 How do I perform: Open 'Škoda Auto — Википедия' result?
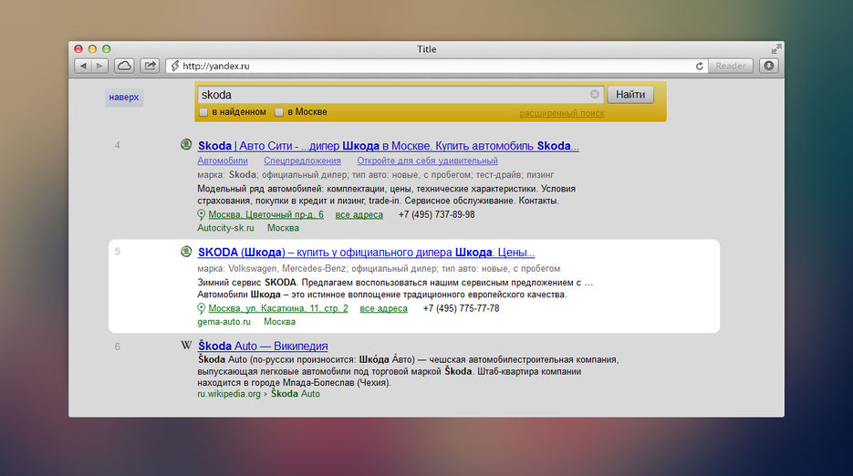[263, 346]
